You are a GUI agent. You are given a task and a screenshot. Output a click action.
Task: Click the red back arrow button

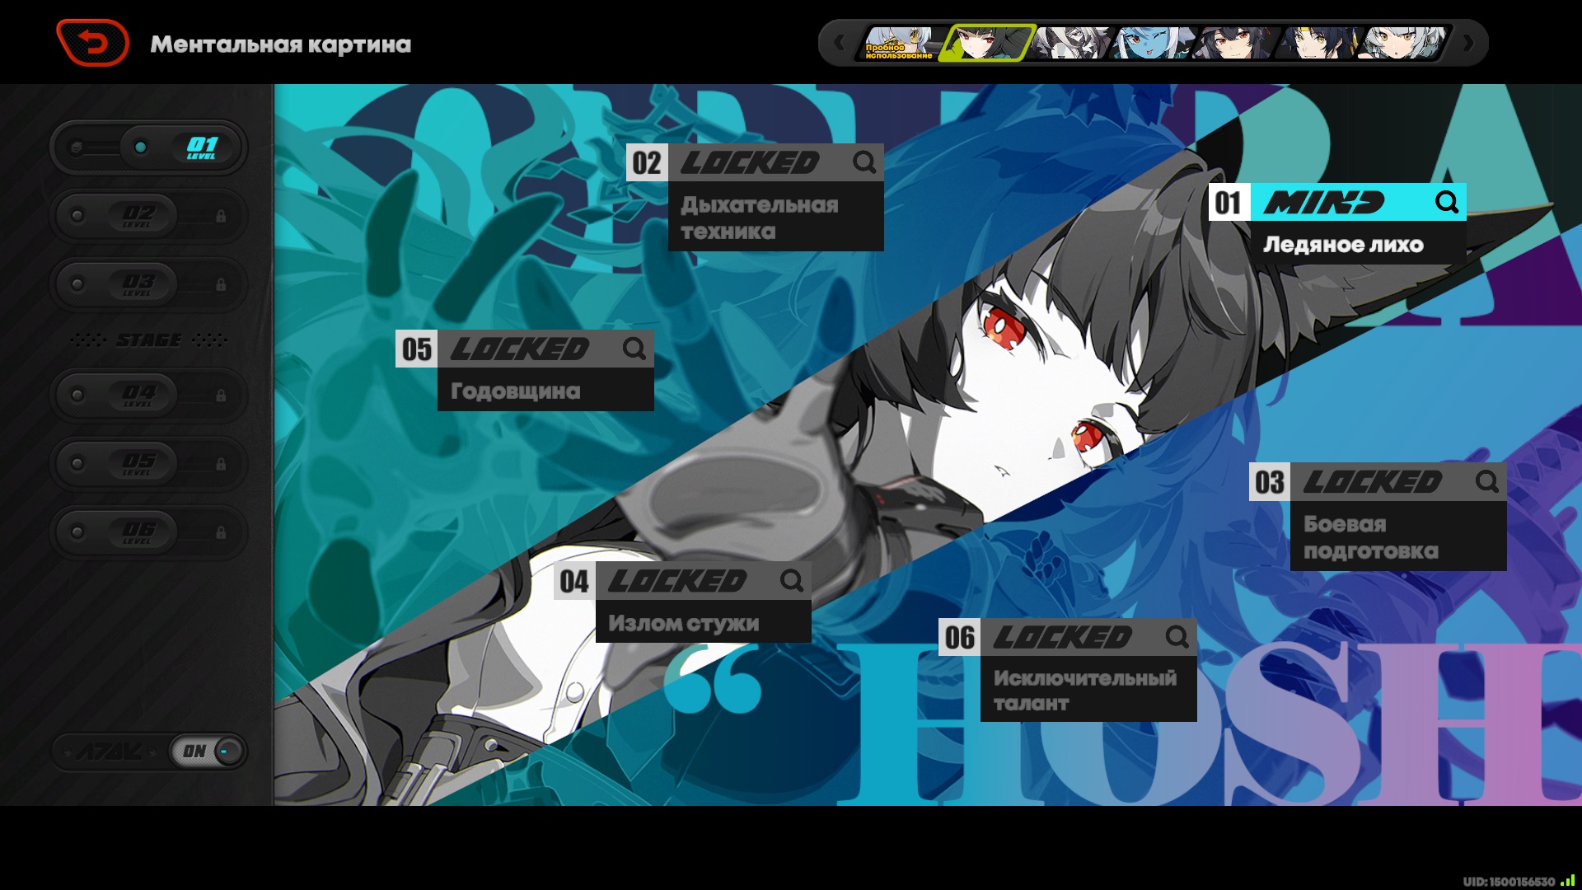point(92,43)
